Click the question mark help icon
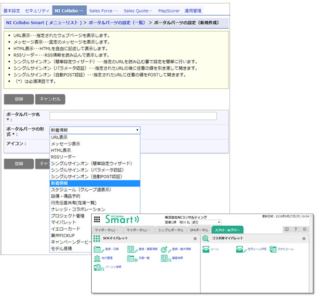316x296 pixels. click(x=296, y=229)
